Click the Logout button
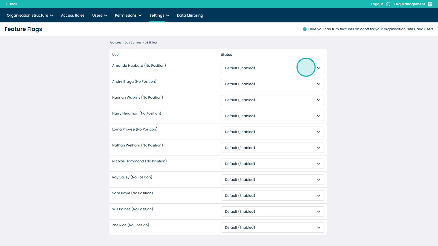Screen dimensions: 438x246 [377, 4]
